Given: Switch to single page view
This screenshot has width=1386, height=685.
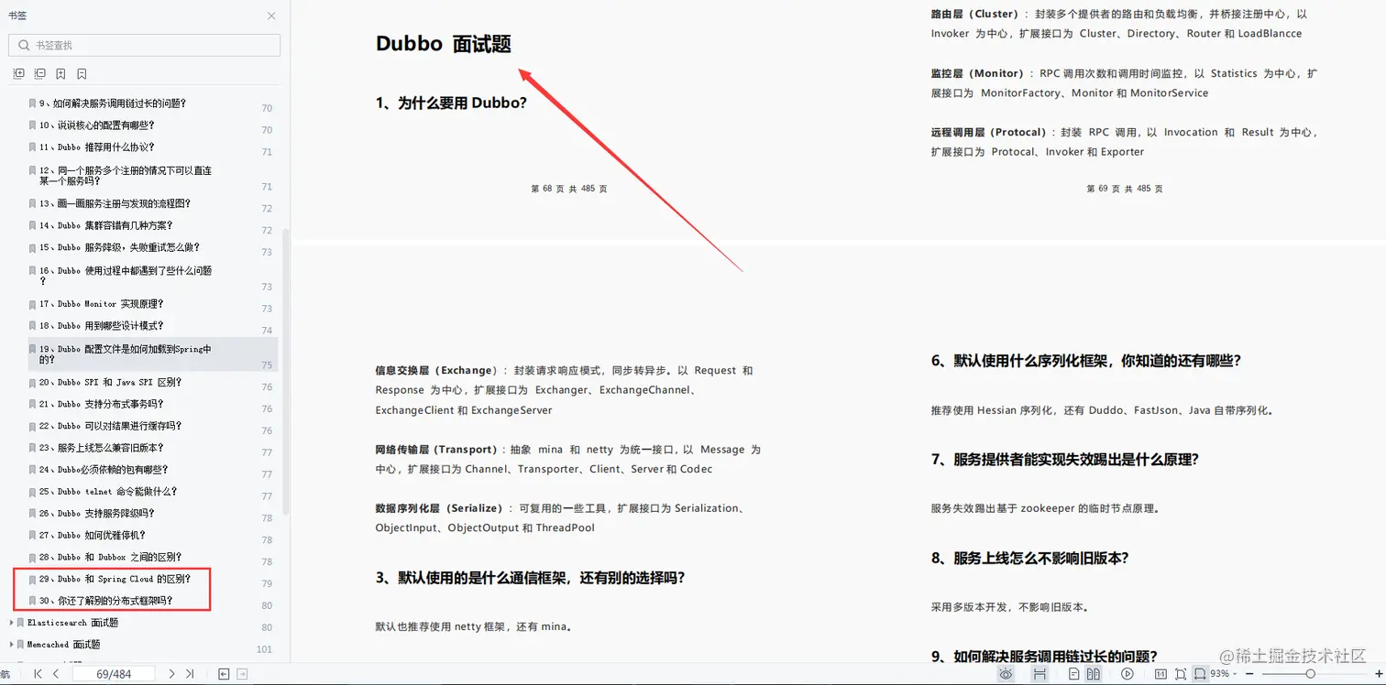Looking at the screenshot, I should [x=1074, y=673].
